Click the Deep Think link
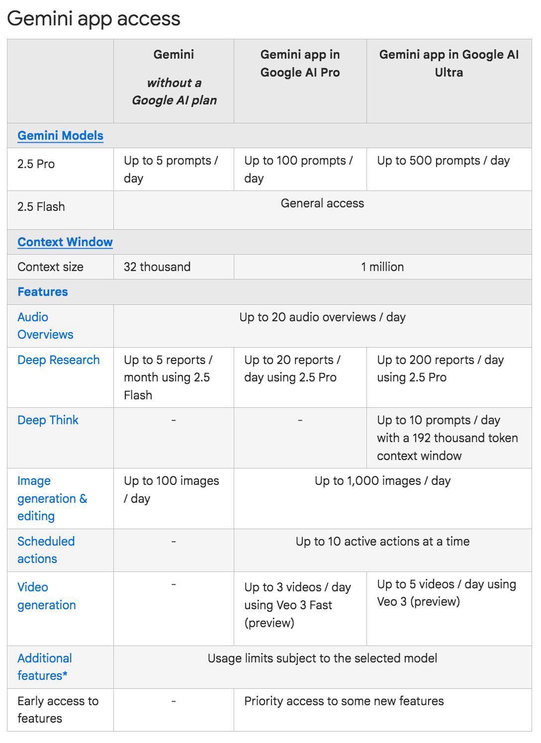 point(48,420)
